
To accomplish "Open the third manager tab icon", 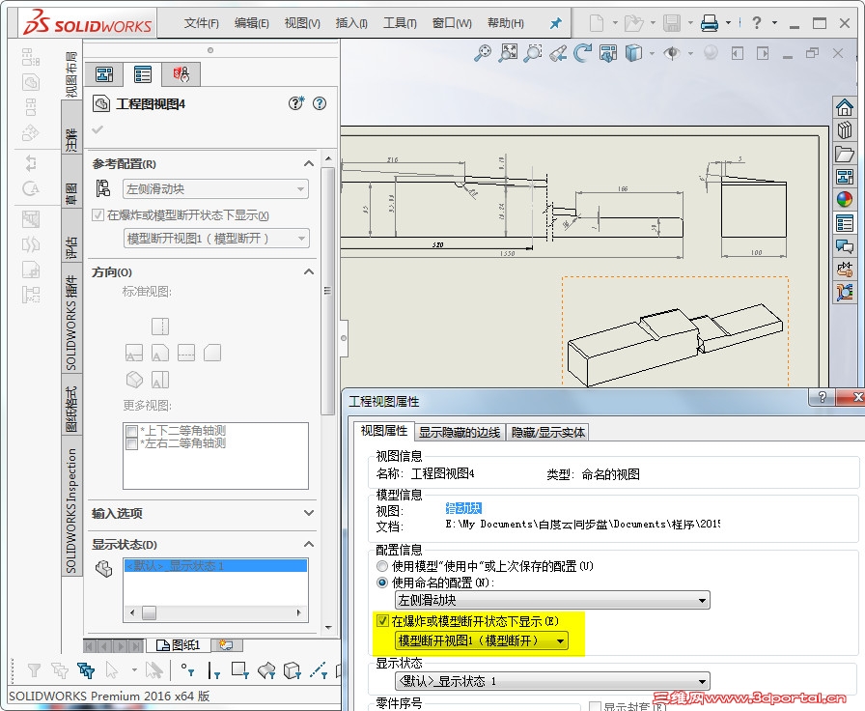I will pyautogui.click(x=181, y=74).
